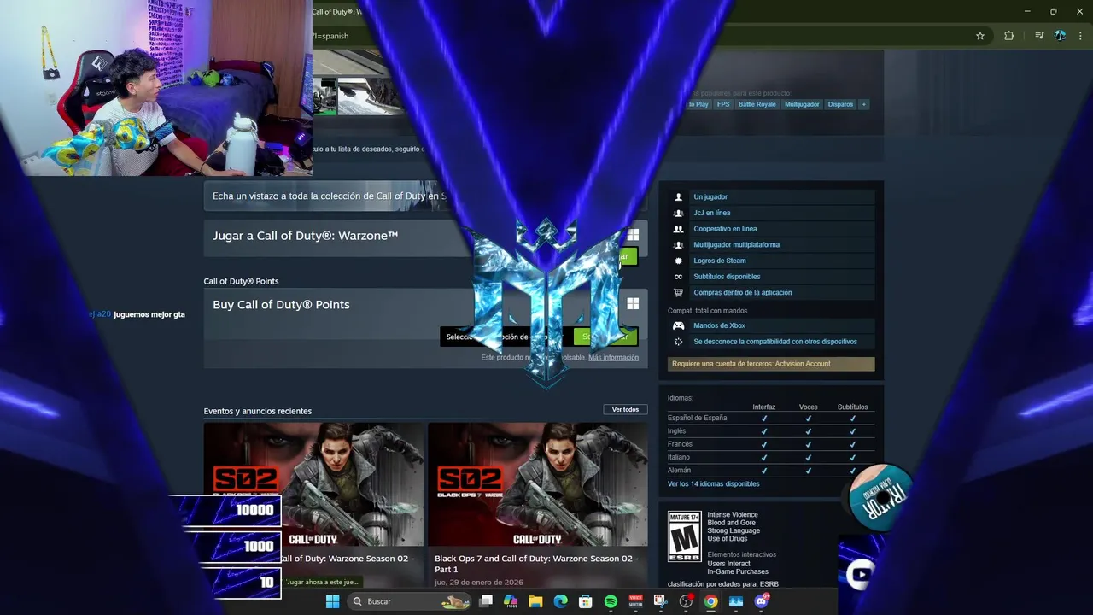The image size is (1093, 615).
Task: Bookmark this page with the star icon
Action: (980, 36)
